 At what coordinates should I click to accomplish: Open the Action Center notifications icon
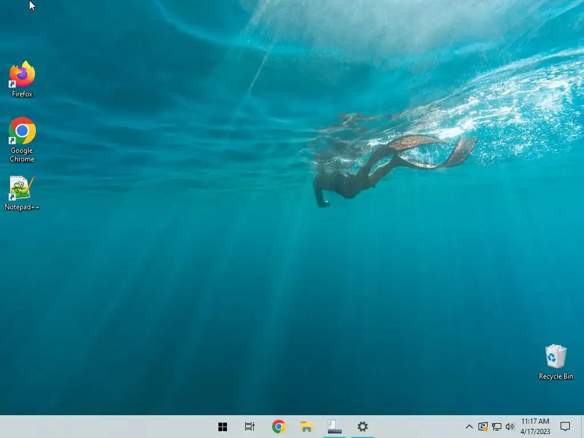pos(565,427)
